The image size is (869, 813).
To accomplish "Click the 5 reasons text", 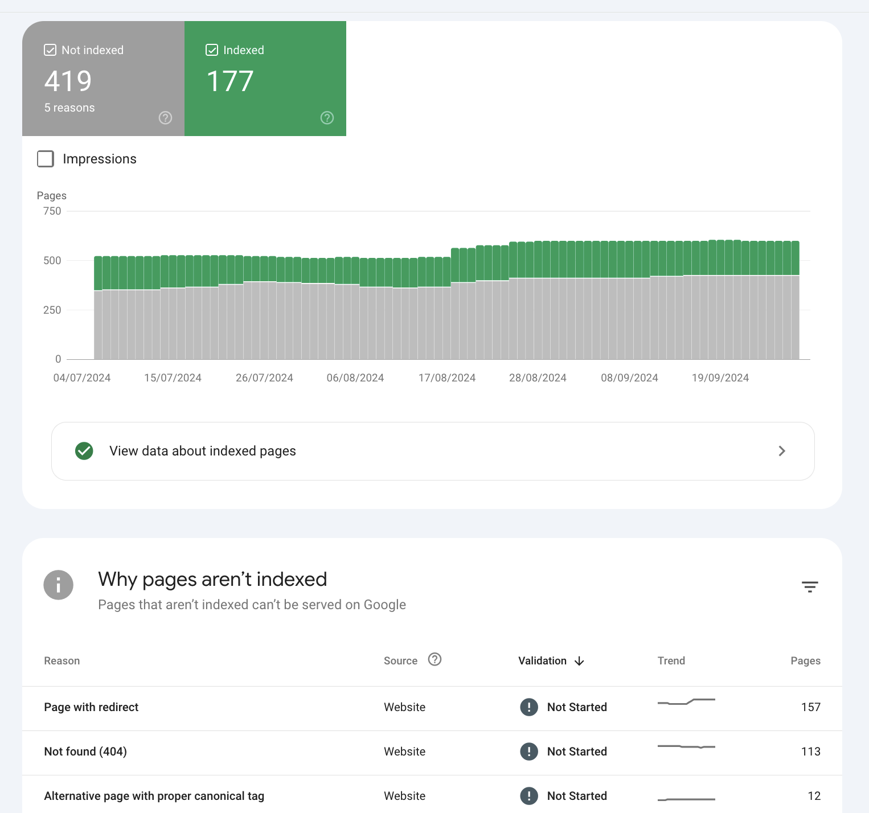I will (69, 108).
